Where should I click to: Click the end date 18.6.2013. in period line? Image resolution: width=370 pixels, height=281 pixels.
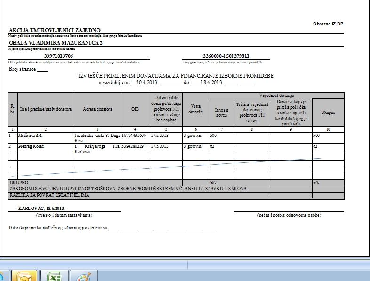(212, 82)
